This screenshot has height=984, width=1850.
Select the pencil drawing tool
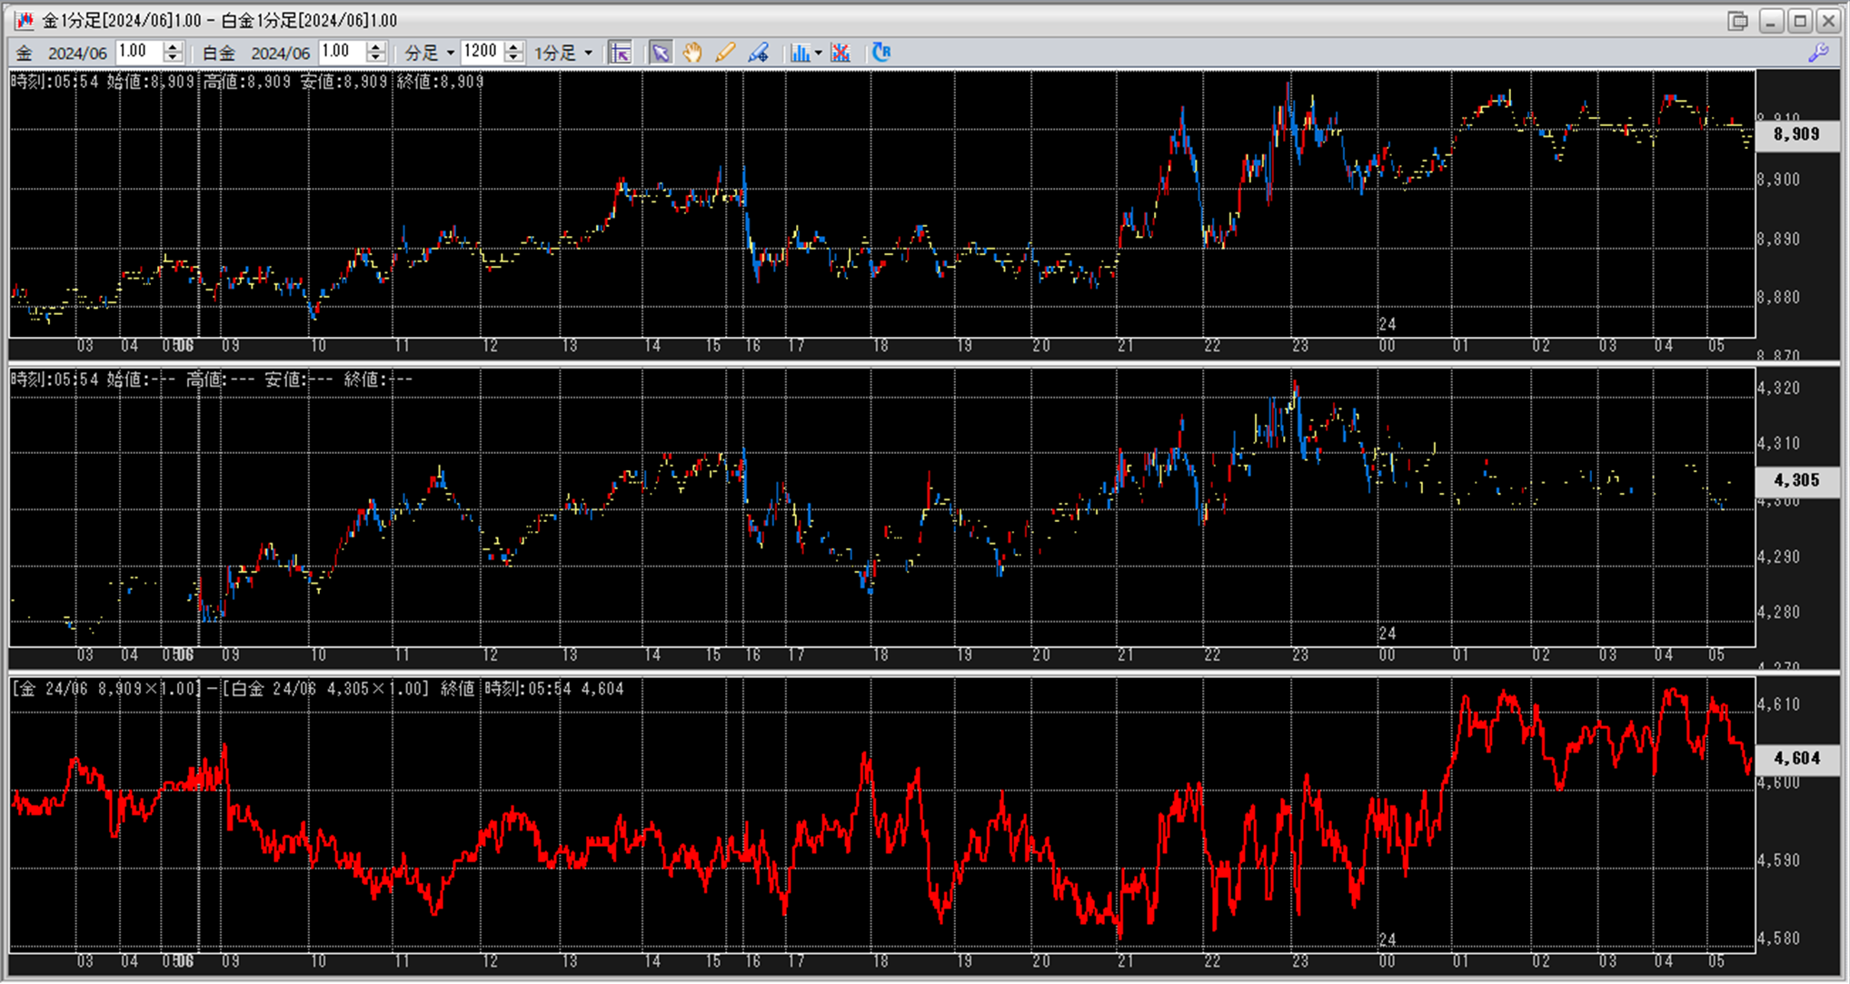(724, 53)
